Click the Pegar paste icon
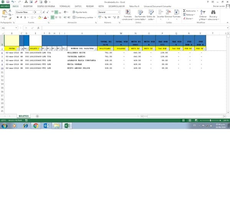230x215 pixels. pyautogui.click(x=4, y=13)
